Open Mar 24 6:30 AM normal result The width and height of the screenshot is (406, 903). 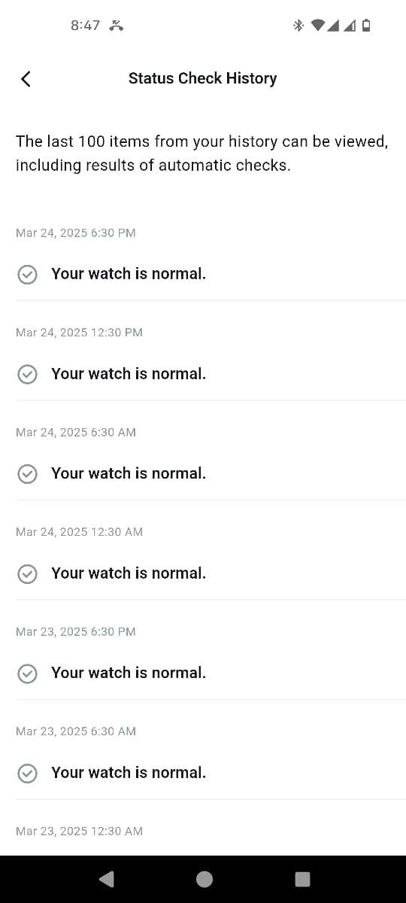(x=211, y=473)
